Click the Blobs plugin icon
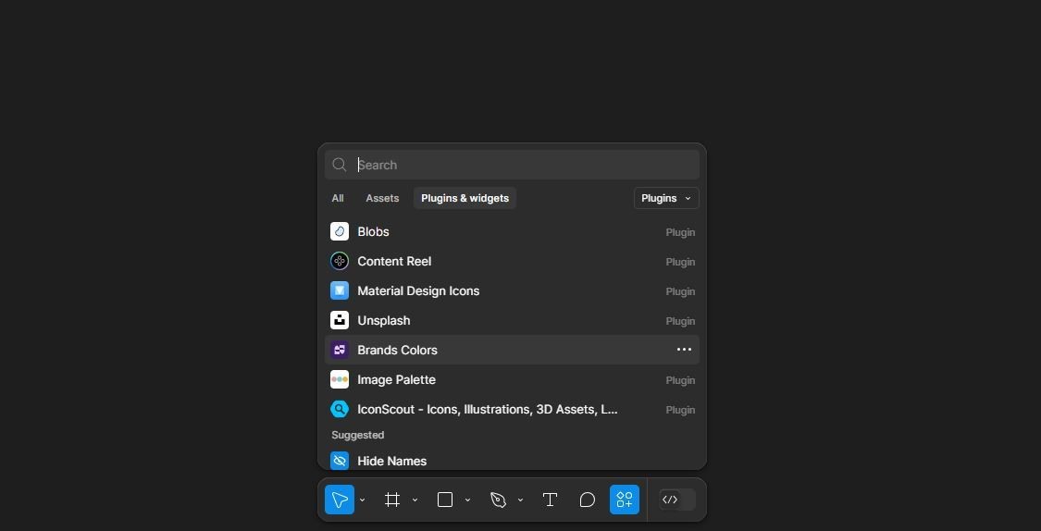This screenshot has width=1041, height=531. click(x=340, y=231)
